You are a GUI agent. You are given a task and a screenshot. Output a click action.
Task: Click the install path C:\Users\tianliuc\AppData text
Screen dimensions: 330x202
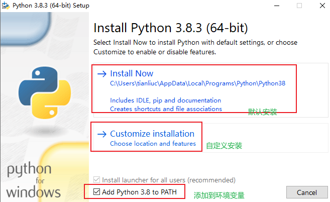pyautogui.click(x=197, y=83)
